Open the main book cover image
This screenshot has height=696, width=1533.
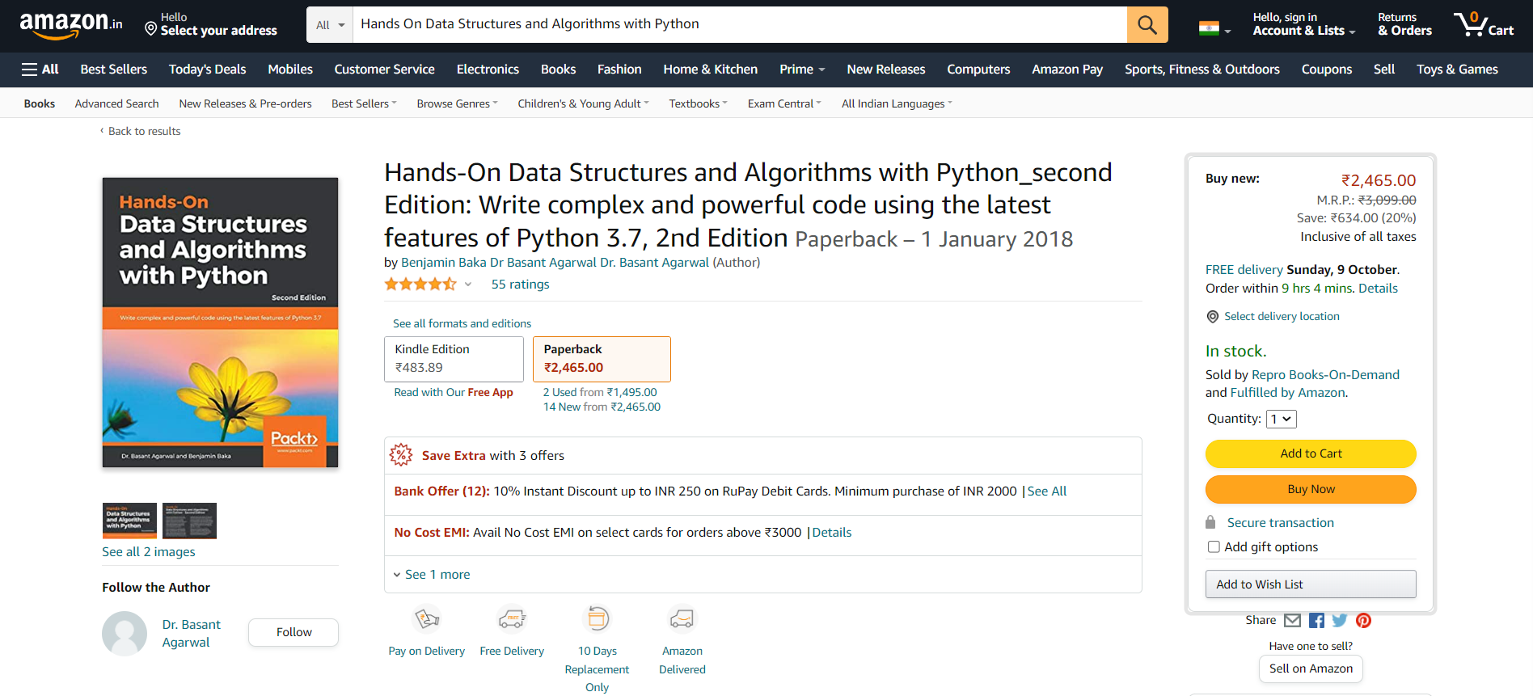(220, 323)
